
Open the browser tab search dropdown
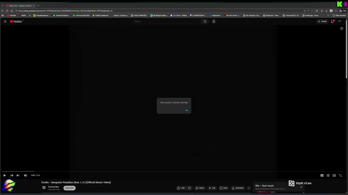click(x=2, y=6)
